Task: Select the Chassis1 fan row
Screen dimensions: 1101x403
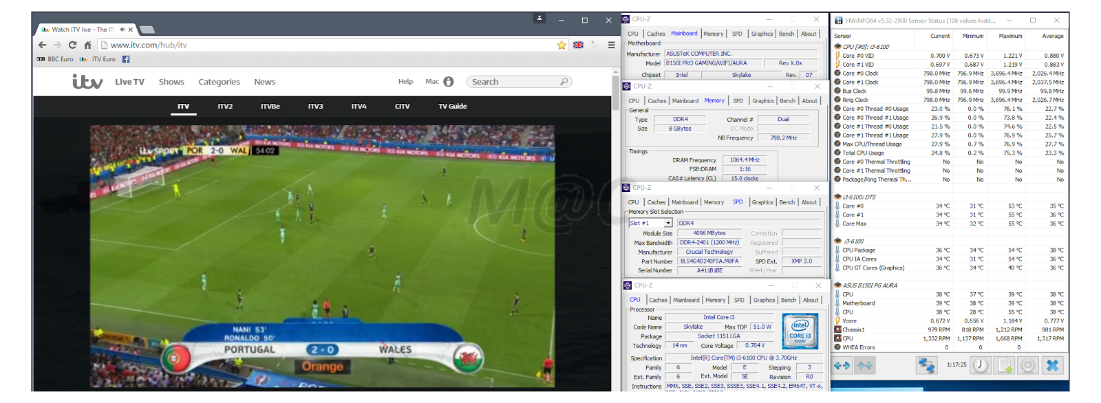Action: point(949,330)
